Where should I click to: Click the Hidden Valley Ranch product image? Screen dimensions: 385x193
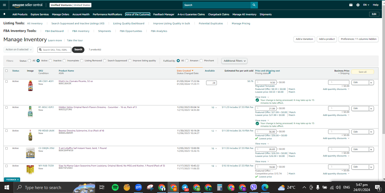[30, 112]
